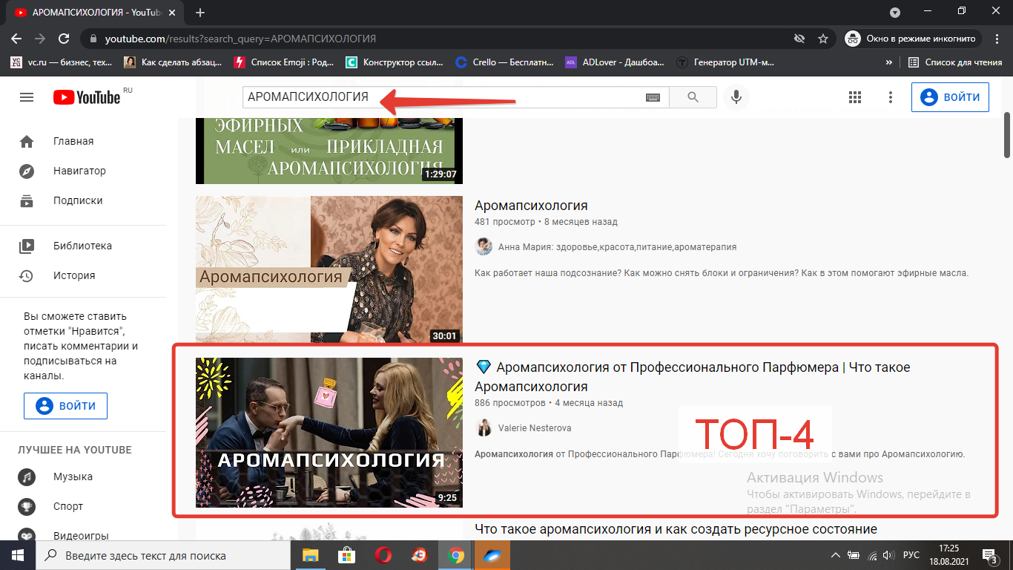1013x570 pixels.
Task: Open the tab search dropdown arrow in the title bar
Action: (895, 12)
